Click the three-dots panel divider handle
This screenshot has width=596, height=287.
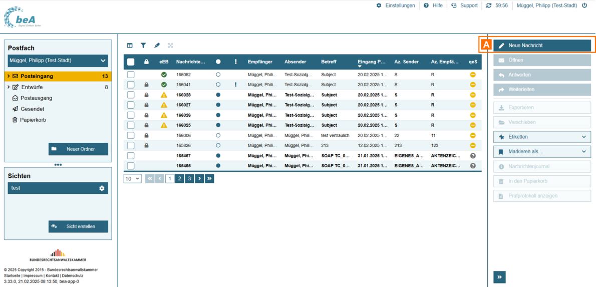click(58, 165)
